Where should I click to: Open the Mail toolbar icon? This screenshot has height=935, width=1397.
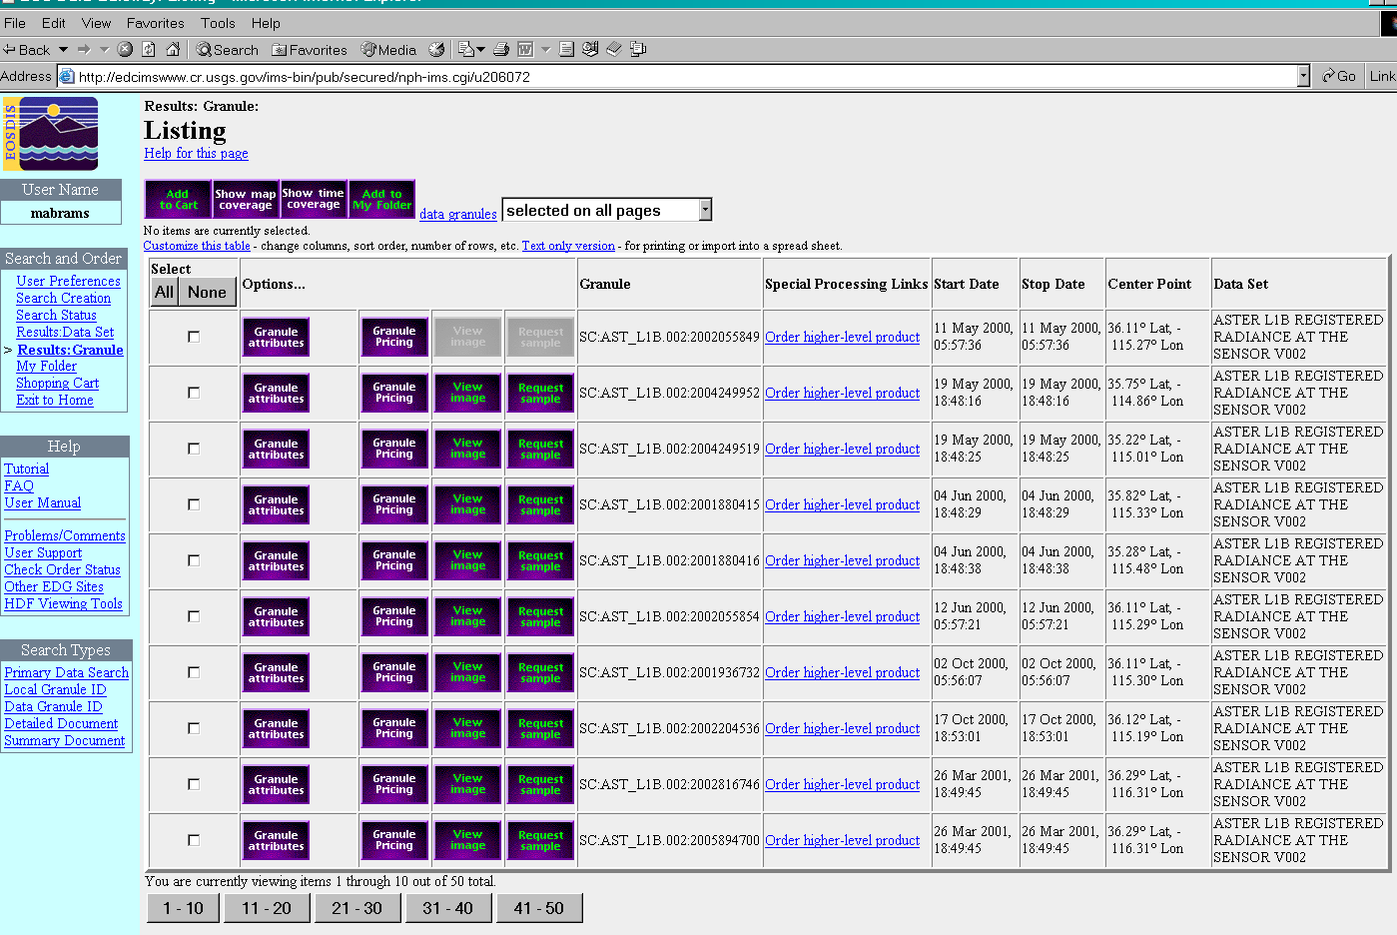[x=465, y=49]
